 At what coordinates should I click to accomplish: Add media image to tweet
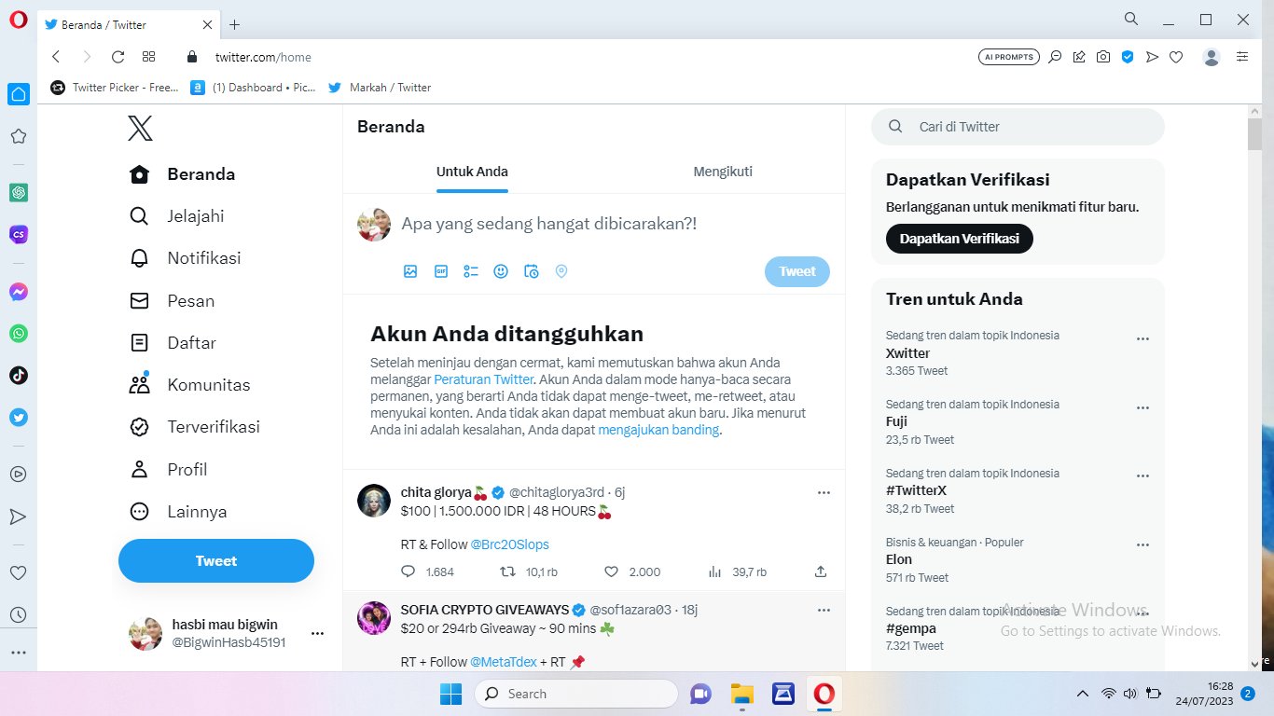pyautogui.click(x=410, y=271)
